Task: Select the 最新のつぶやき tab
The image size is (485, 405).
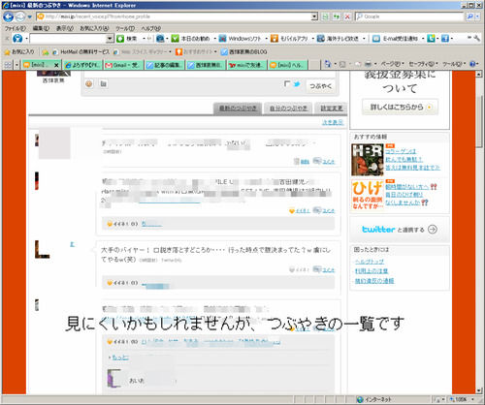Action: click(238, 109)
